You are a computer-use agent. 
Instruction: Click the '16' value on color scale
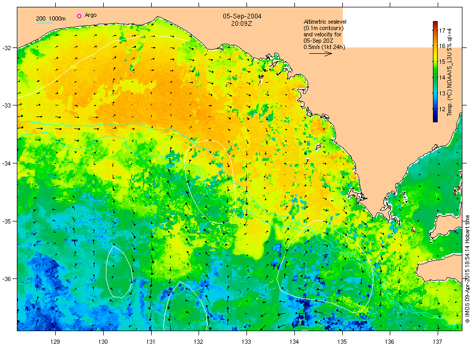pyautogui.click(x=442, y=46)
